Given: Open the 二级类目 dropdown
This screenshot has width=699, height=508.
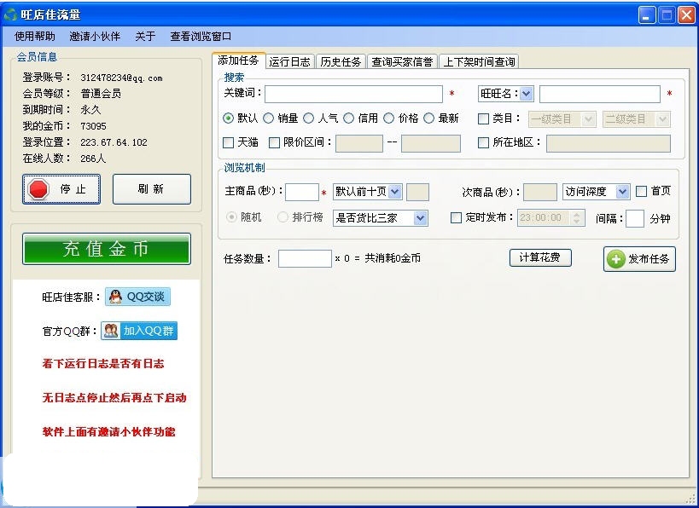Looking at the screenshot, I should point(663,118).
